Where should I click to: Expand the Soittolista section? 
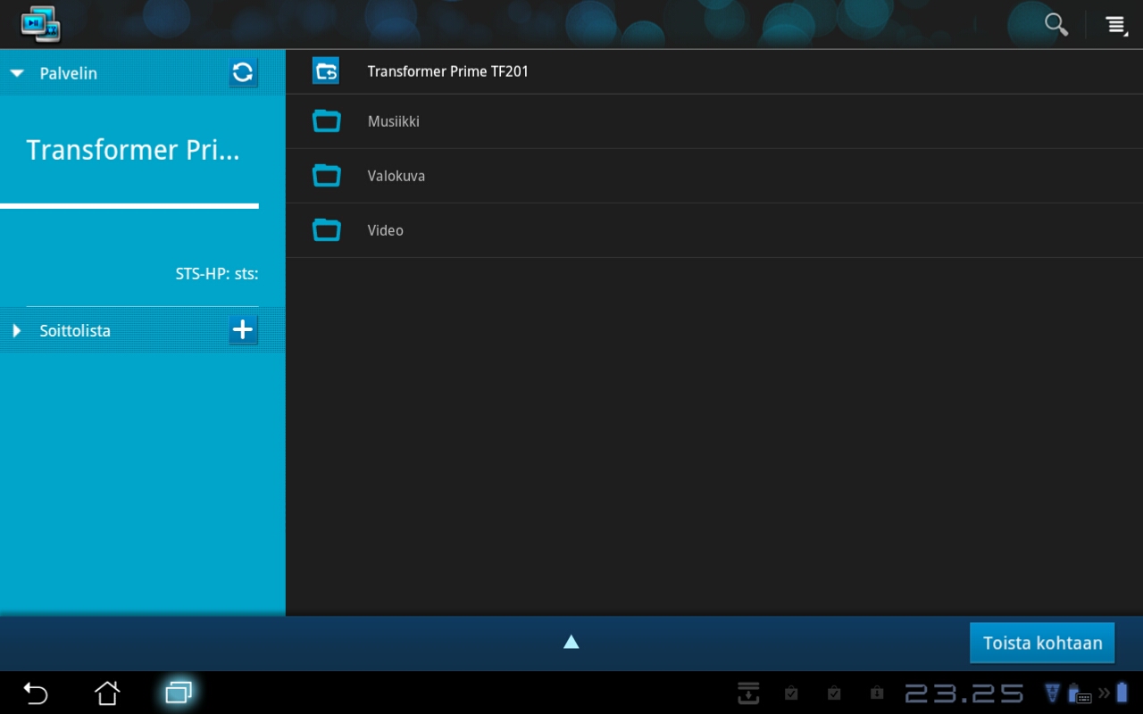(17, 330)
